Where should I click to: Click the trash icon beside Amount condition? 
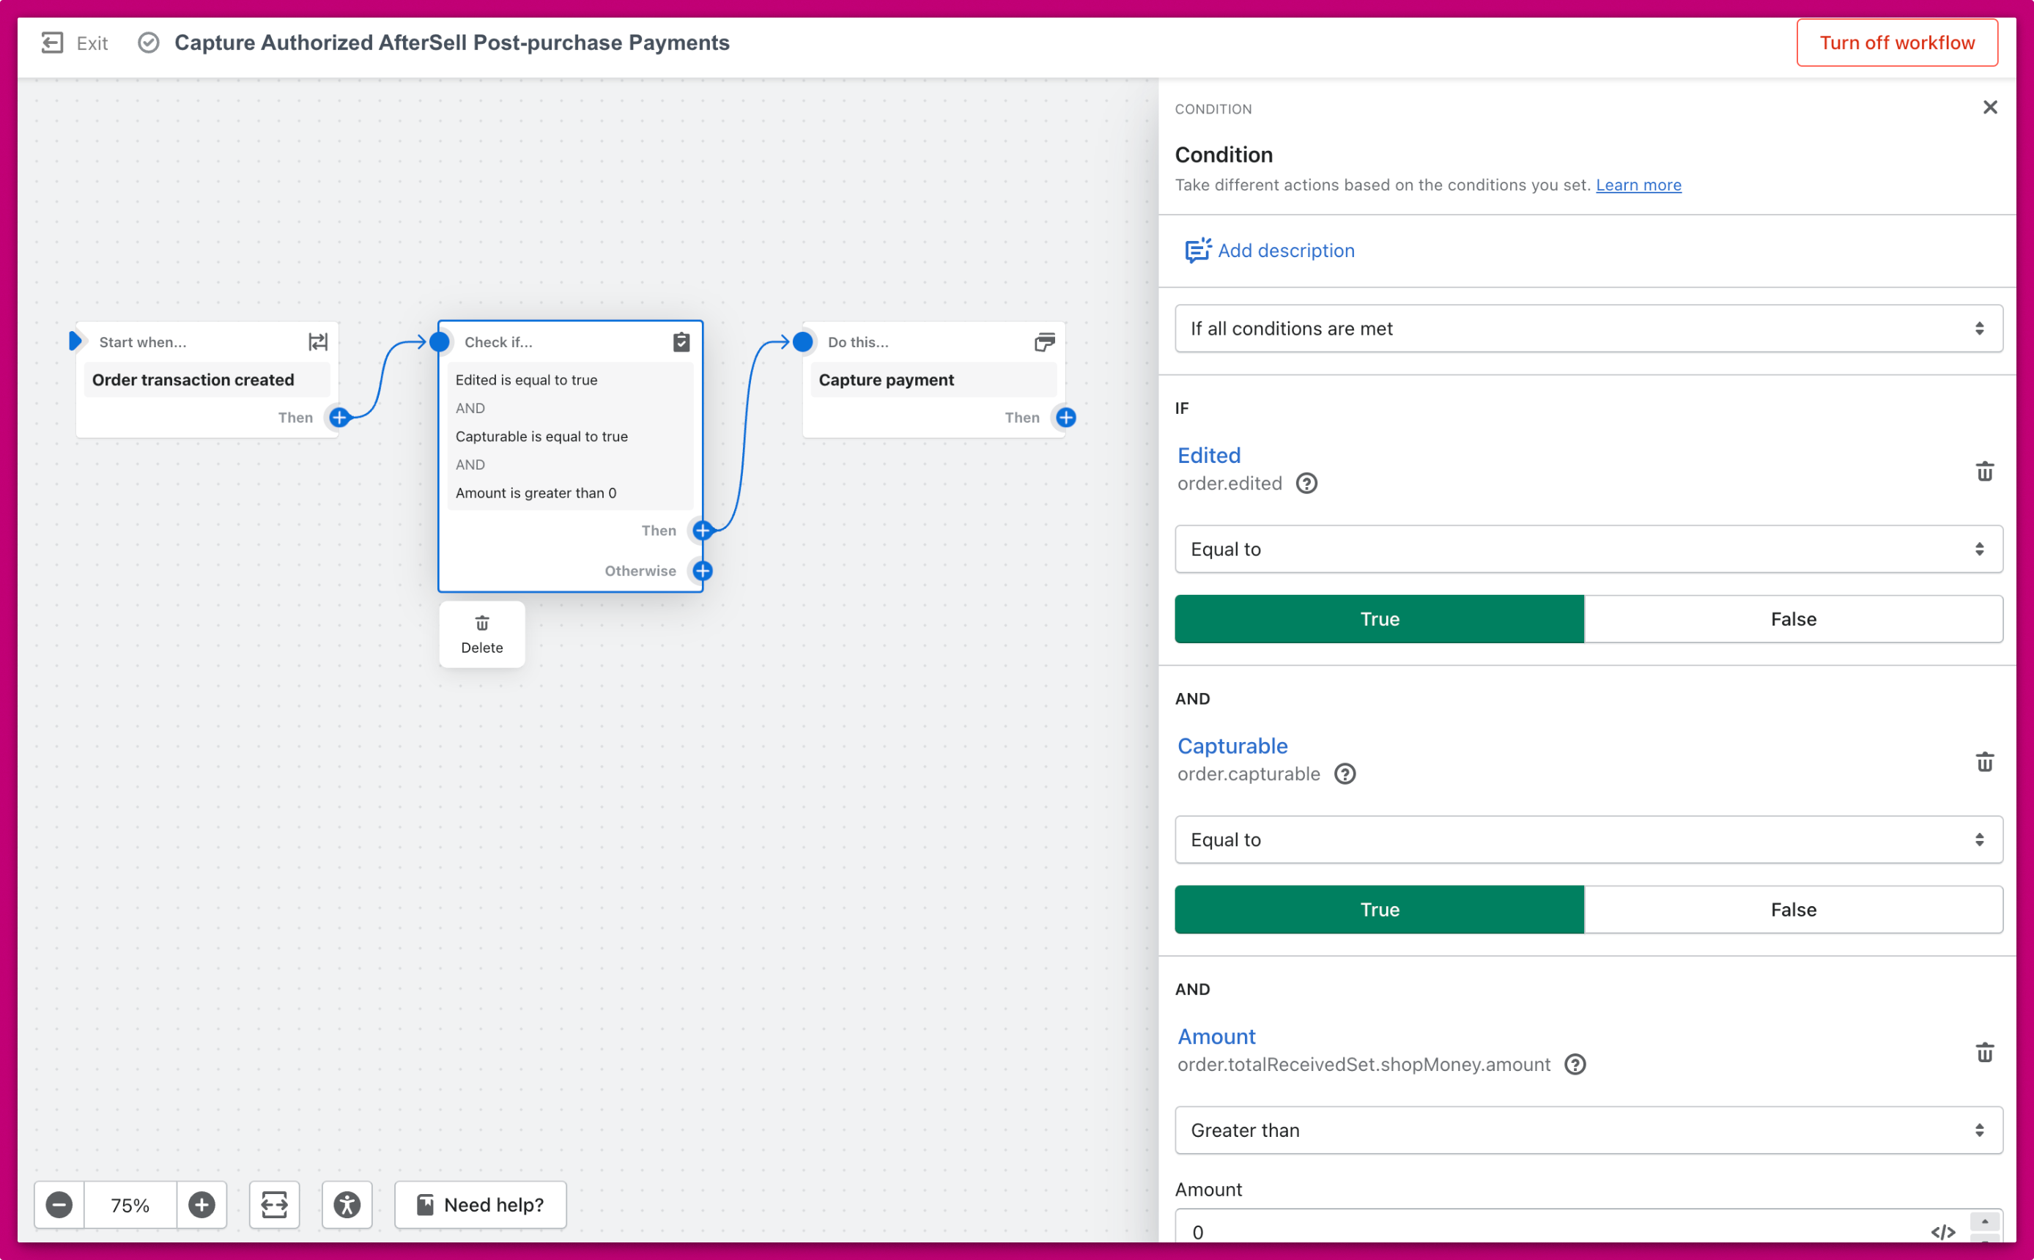tap(1984, 1053)
